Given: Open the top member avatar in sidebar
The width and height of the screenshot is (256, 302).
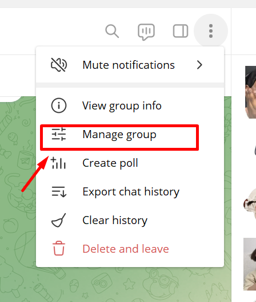Looking at the screenshot, I should point(250,92).
